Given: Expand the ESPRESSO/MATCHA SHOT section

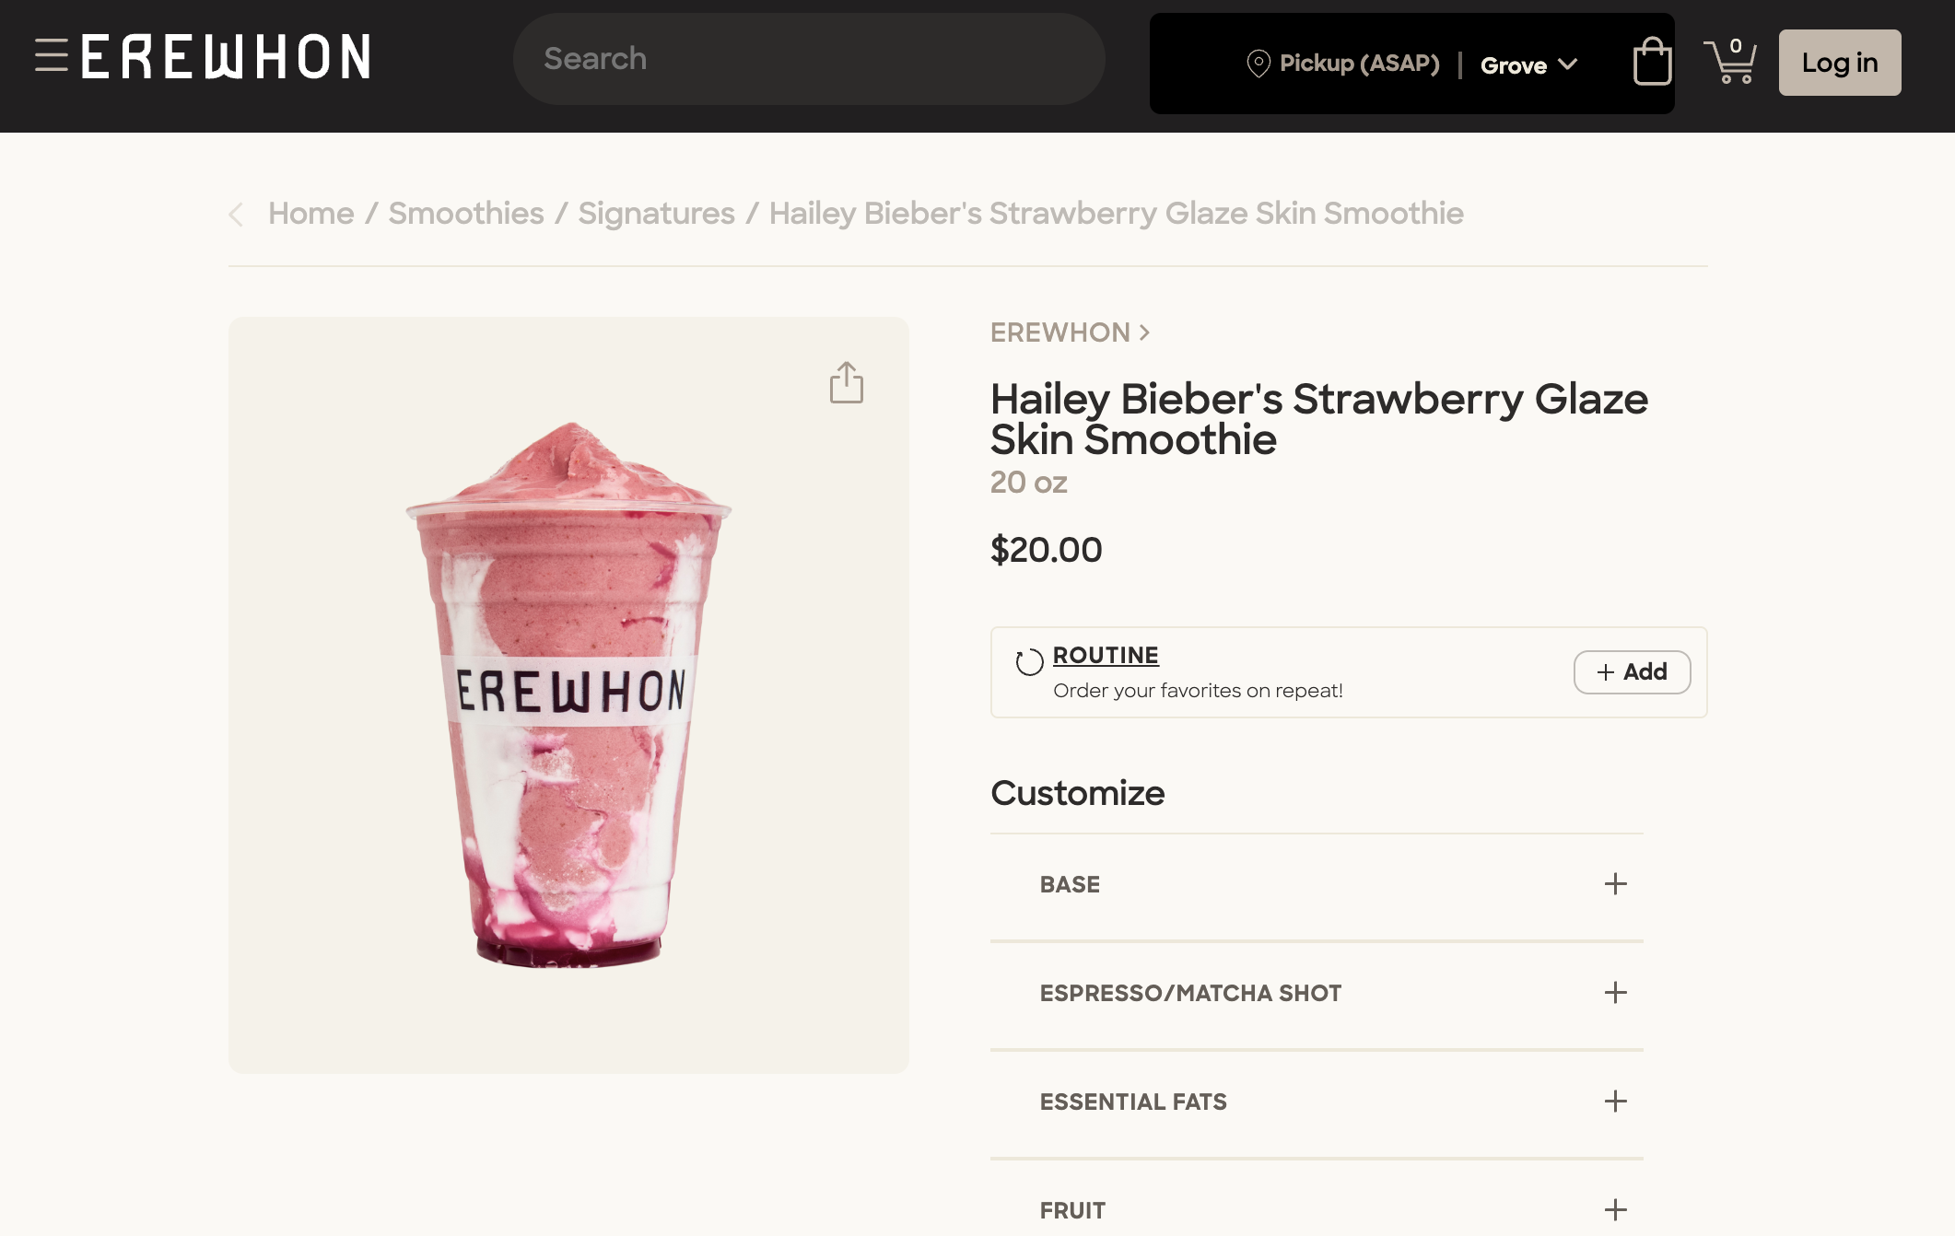Looking at the screenshot, I should (1615, 993).
